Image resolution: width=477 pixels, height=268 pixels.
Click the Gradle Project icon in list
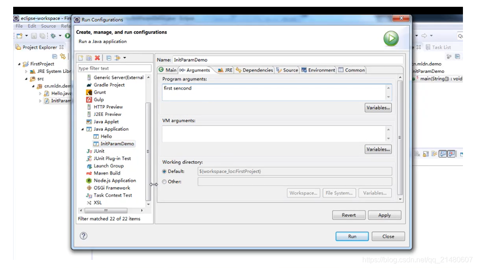coord(89,85)
